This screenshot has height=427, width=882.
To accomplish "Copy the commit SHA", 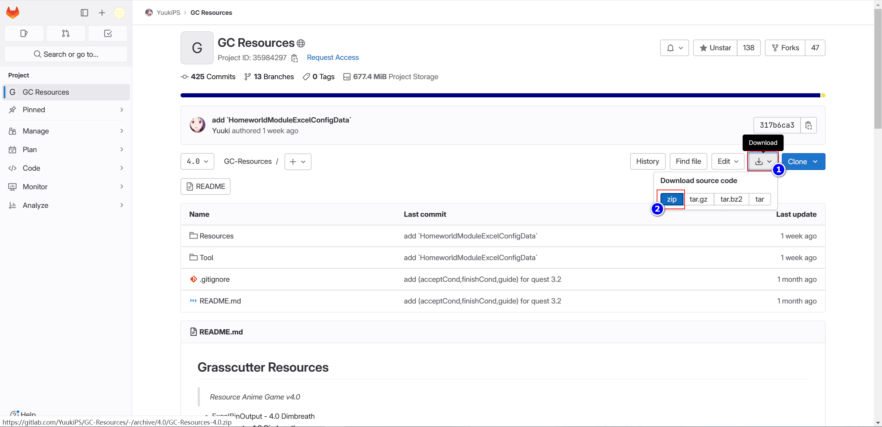I will tap(808, 125).
